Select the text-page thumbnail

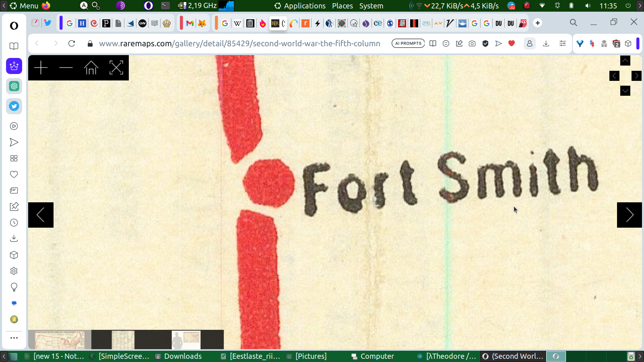click(x=123, y=340)
